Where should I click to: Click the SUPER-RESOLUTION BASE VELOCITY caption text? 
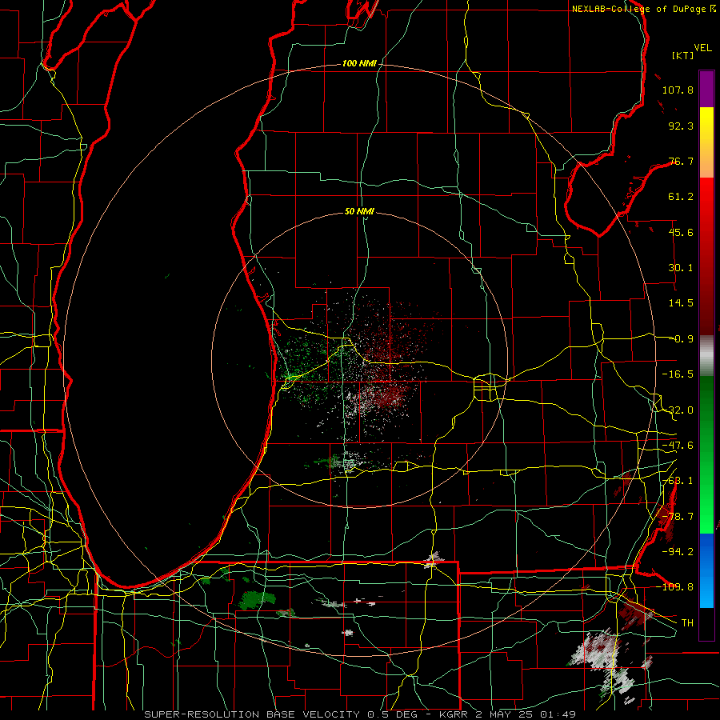pyautogui.click(x=252, y=714)
